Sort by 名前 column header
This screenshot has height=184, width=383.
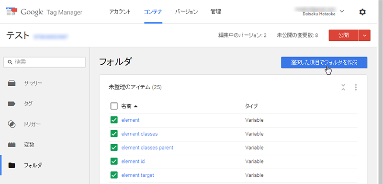pyautogui.click(x=129, y=106)
